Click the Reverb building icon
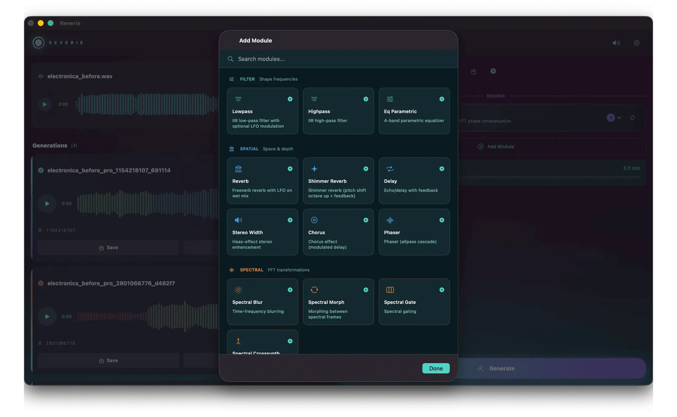Screen dimensions: 677x417 click(238, 169)
